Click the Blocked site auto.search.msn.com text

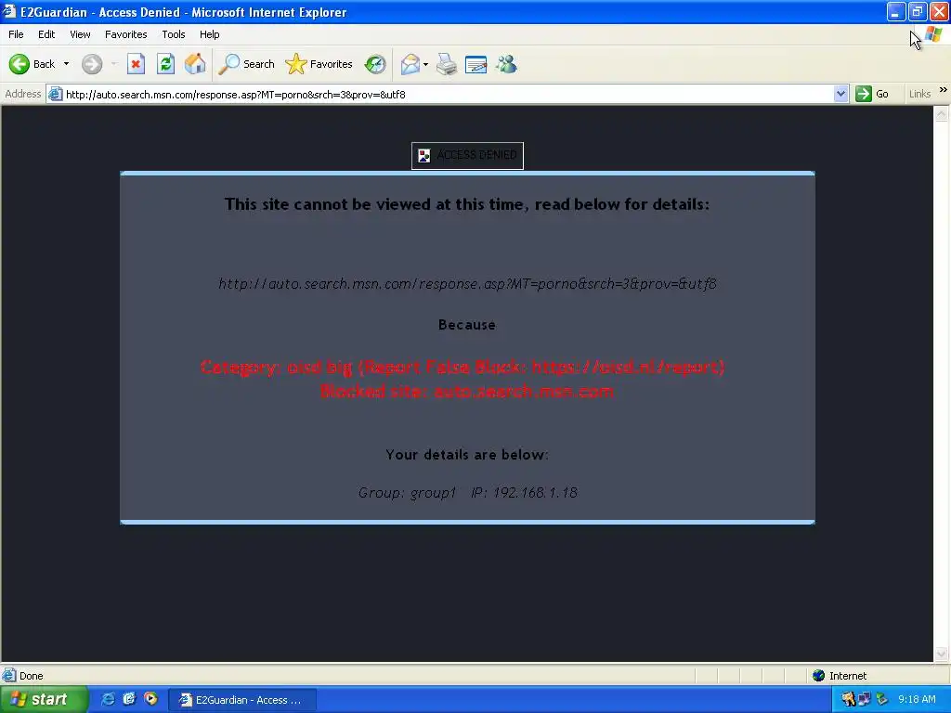point(466,392)
